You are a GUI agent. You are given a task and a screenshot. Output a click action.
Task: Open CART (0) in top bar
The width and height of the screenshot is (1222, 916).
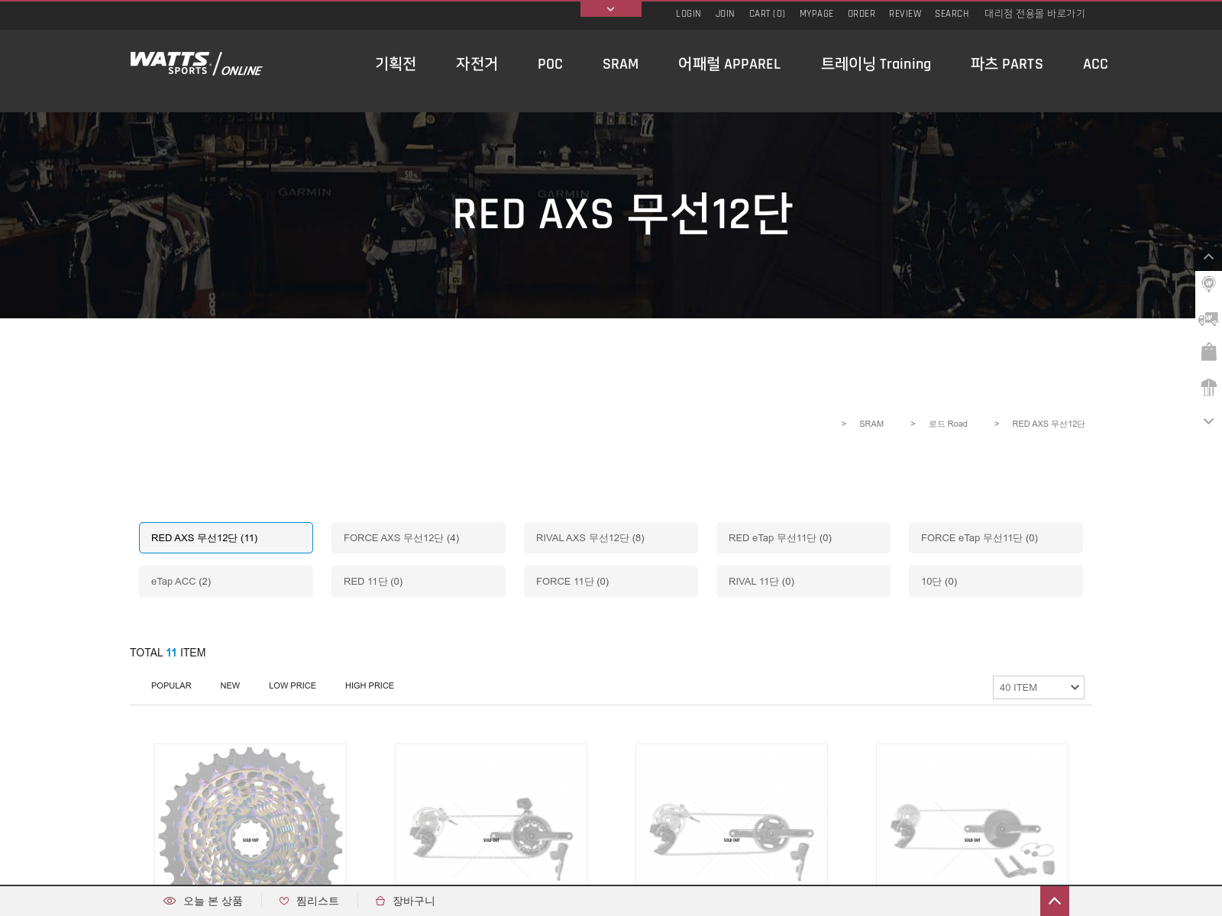pyautogui.click(x=767, y=14)
